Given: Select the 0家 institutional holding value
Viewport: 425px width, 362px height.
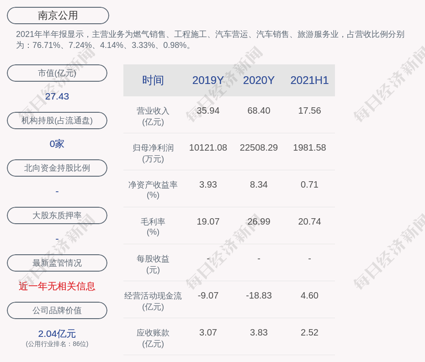Looking at the screenshot, I should coord(57,144).
